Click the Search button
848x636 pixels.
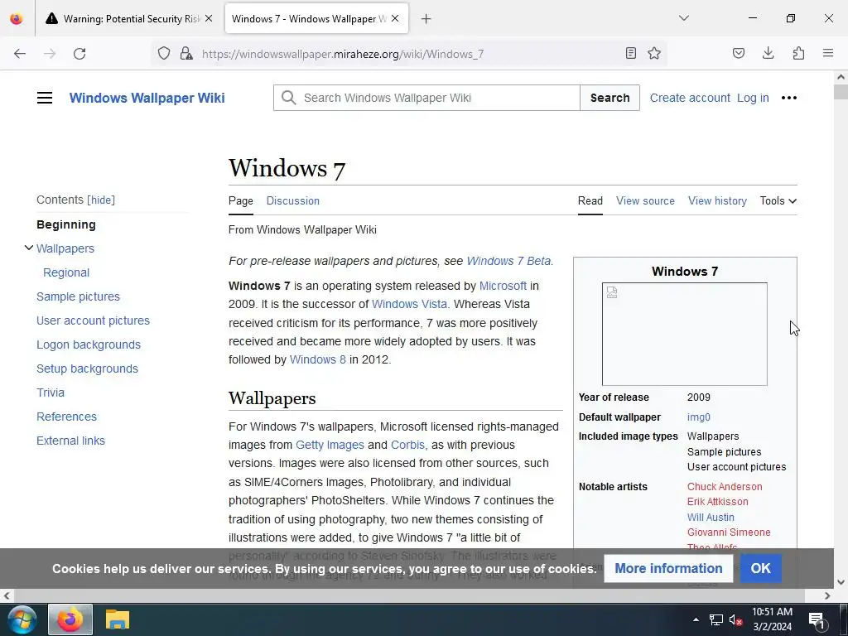609,98
